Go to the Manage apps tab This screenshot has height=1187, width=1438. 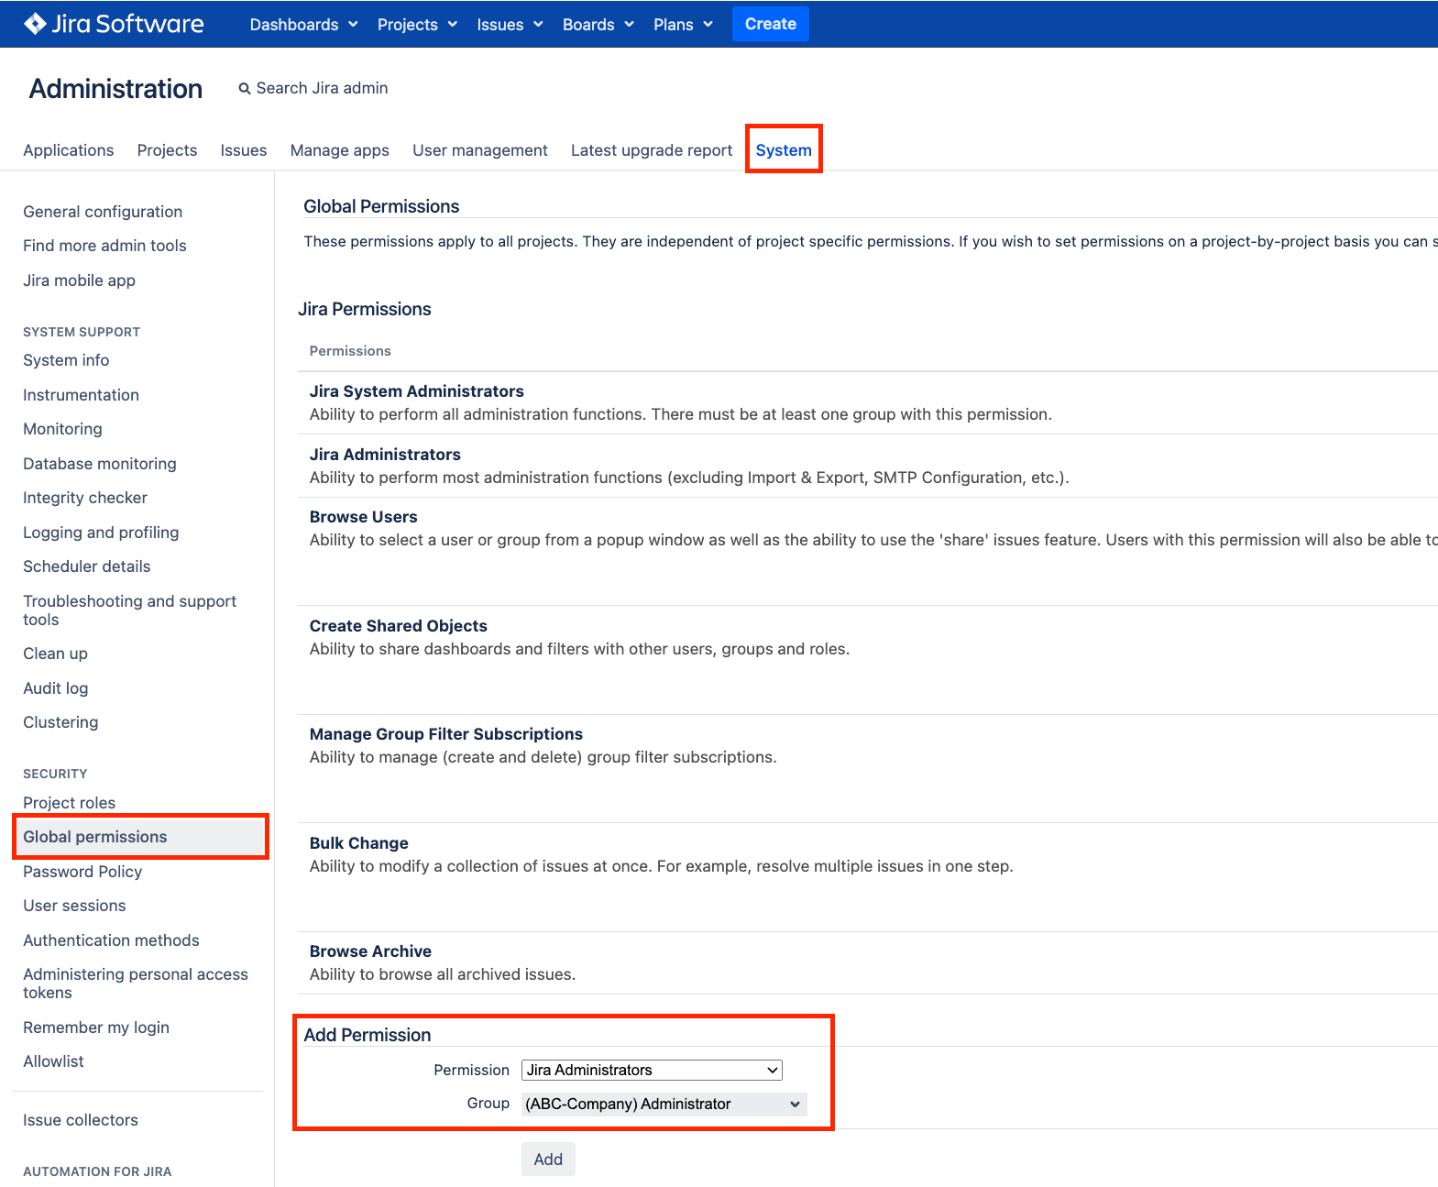340,150
